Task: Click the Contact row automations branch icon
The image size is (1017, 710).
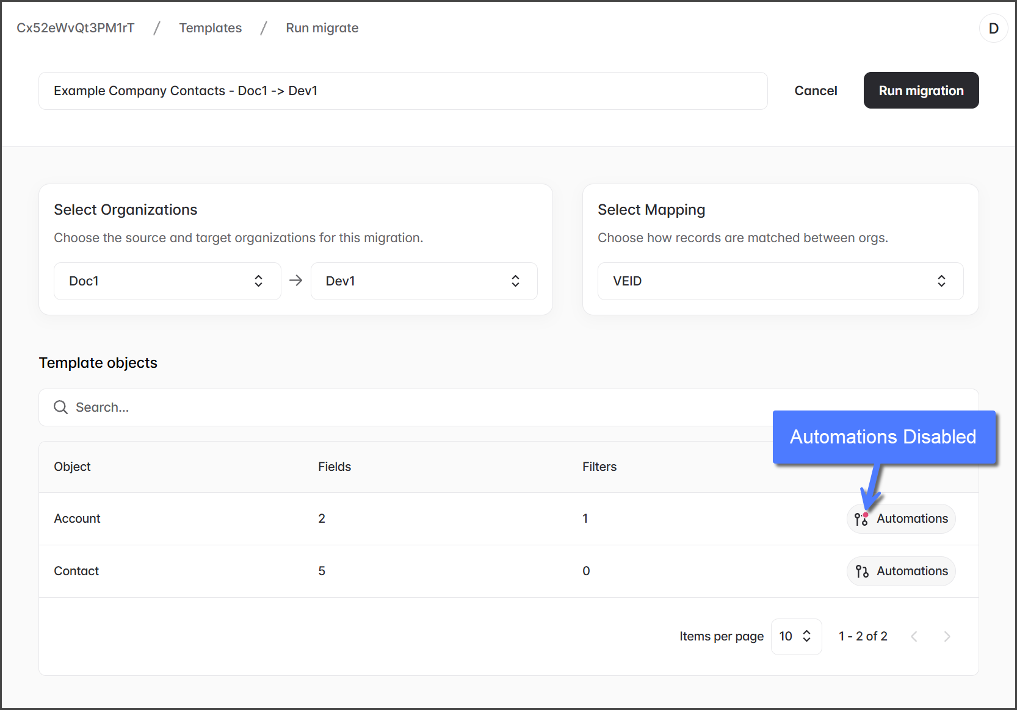Action: point(861,572)
